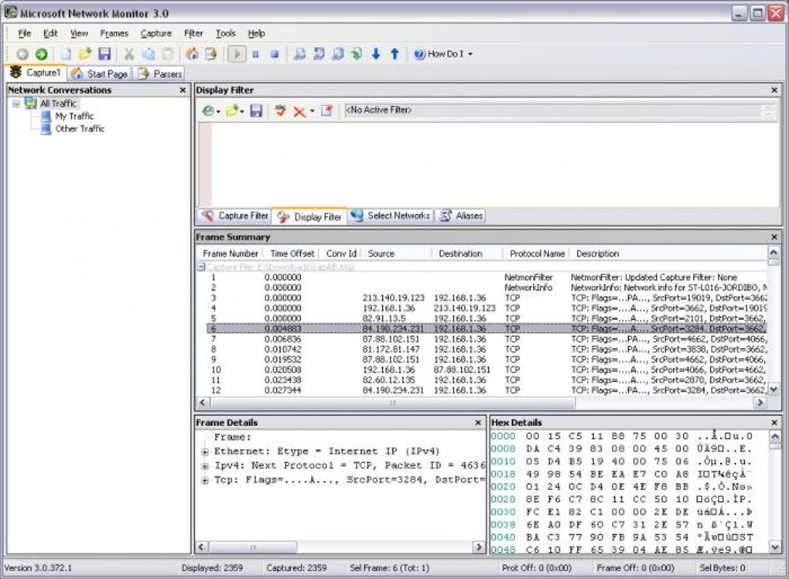Switch to the Start Page tab
This screenshot has width=789, height=579.
[100, 74]
